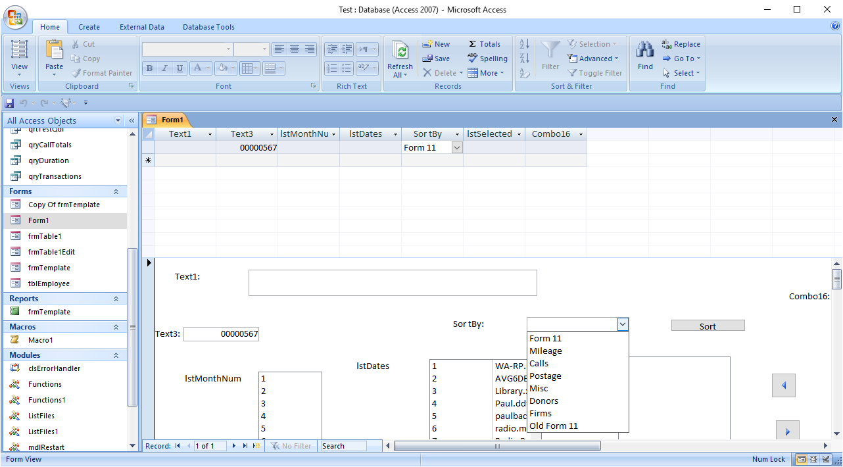
Task: Open the Select dropdown in Find group
Action: 681,73
